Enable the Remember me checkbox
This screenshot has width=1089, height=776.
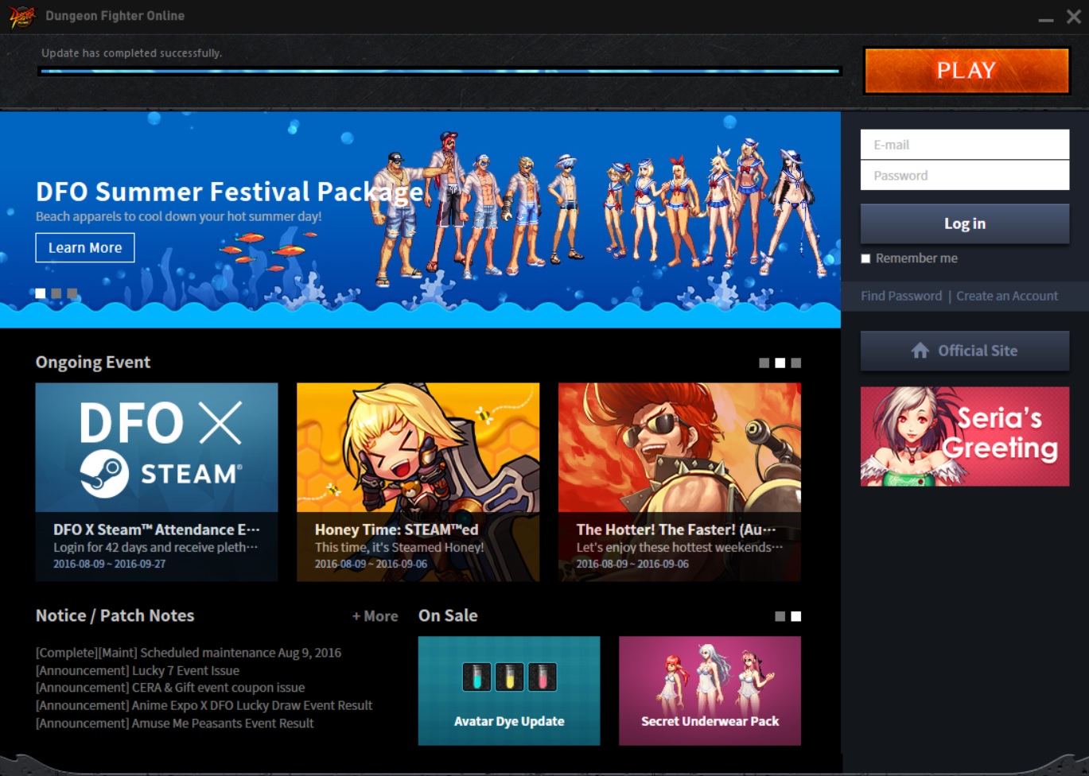click(x=865, y=258)
